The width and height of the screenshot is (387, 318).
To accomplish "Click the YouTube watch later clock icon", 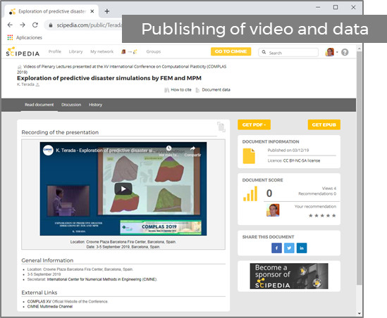I will pyautogui.click(x=168, y=148).
